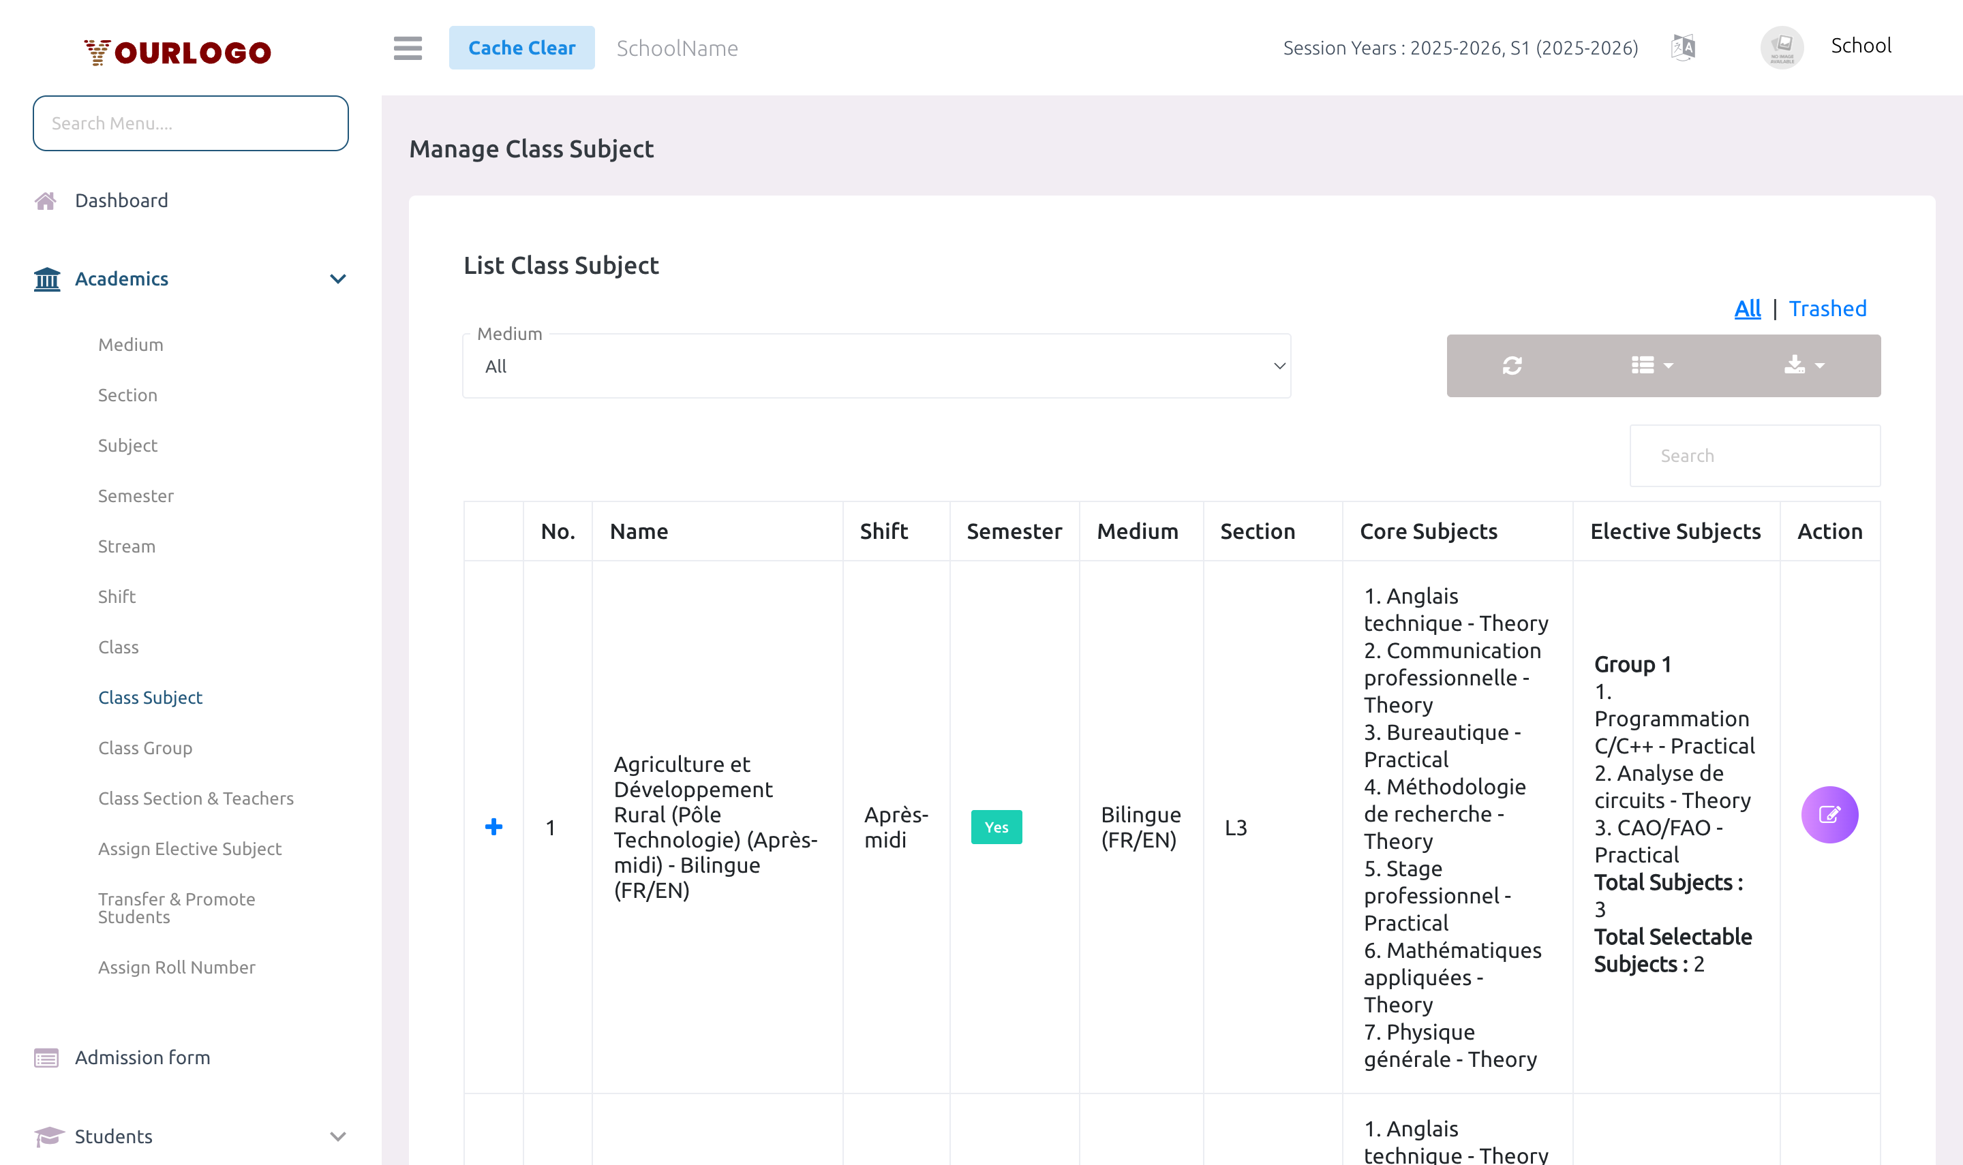1963x1165 pixels.
Task: Show the Trashed records link
Action: click(x=1827, y=309)
